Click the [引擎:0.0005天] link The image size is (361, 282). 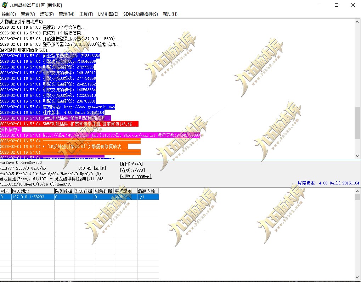coord(136,177)
